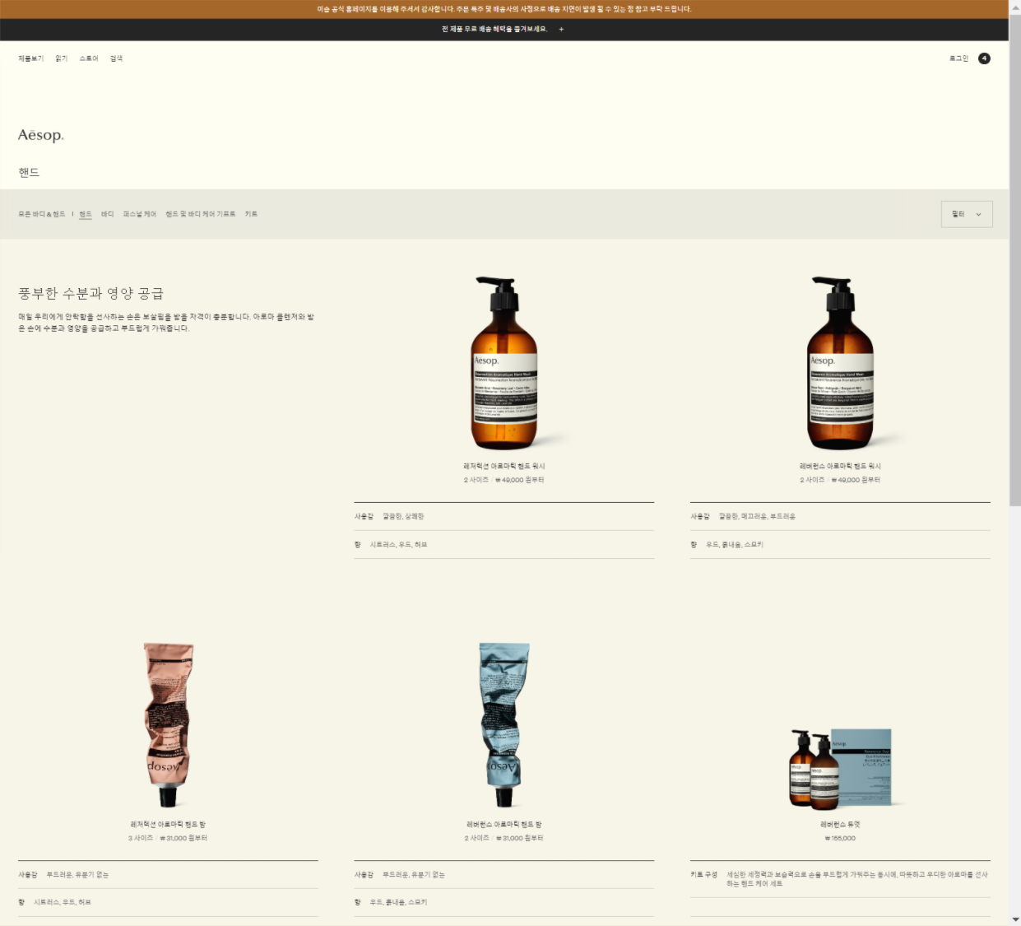Click the 키트 구성 description text

point(857,879)
